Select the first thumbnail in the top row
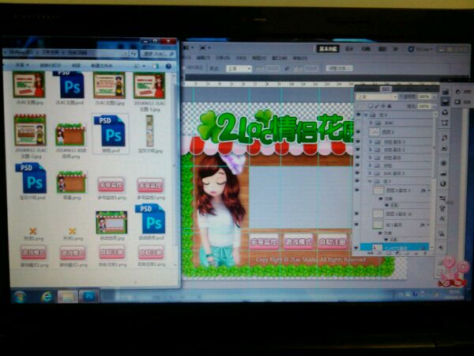The height and width of the screenshot is (356, 474). 29,85
